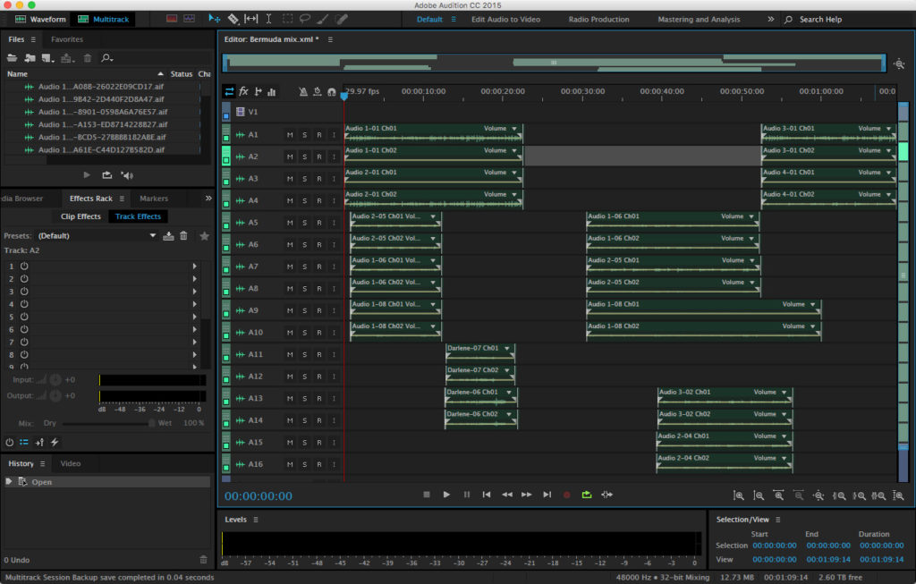
Task: Switch to the Markers tab
Action: click(x=154, y=199)
